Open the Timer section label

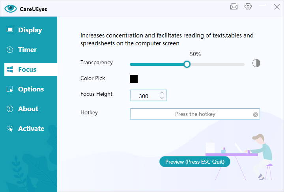tap(27, 50)
